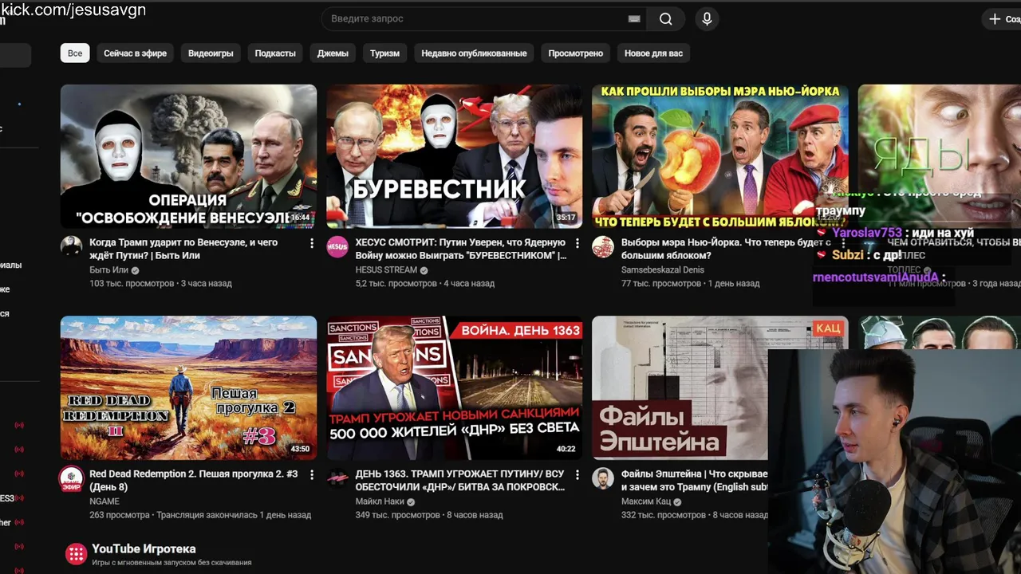This screenshot has height=574, width=1021.
Task: Select the "Джемы" filter chip
Action: click(333, 53)
